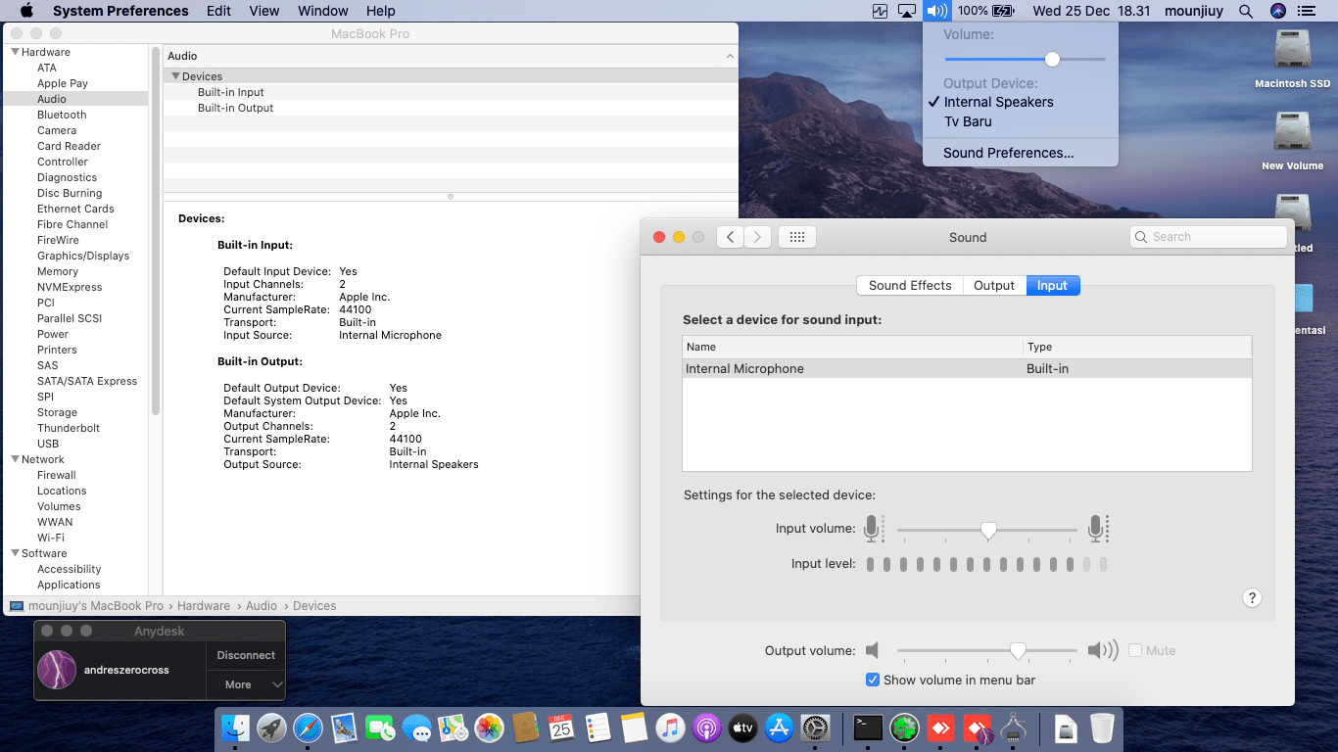Launch Safari from the Dock
The image size is (1338, 752).
[x=308, y=728]
